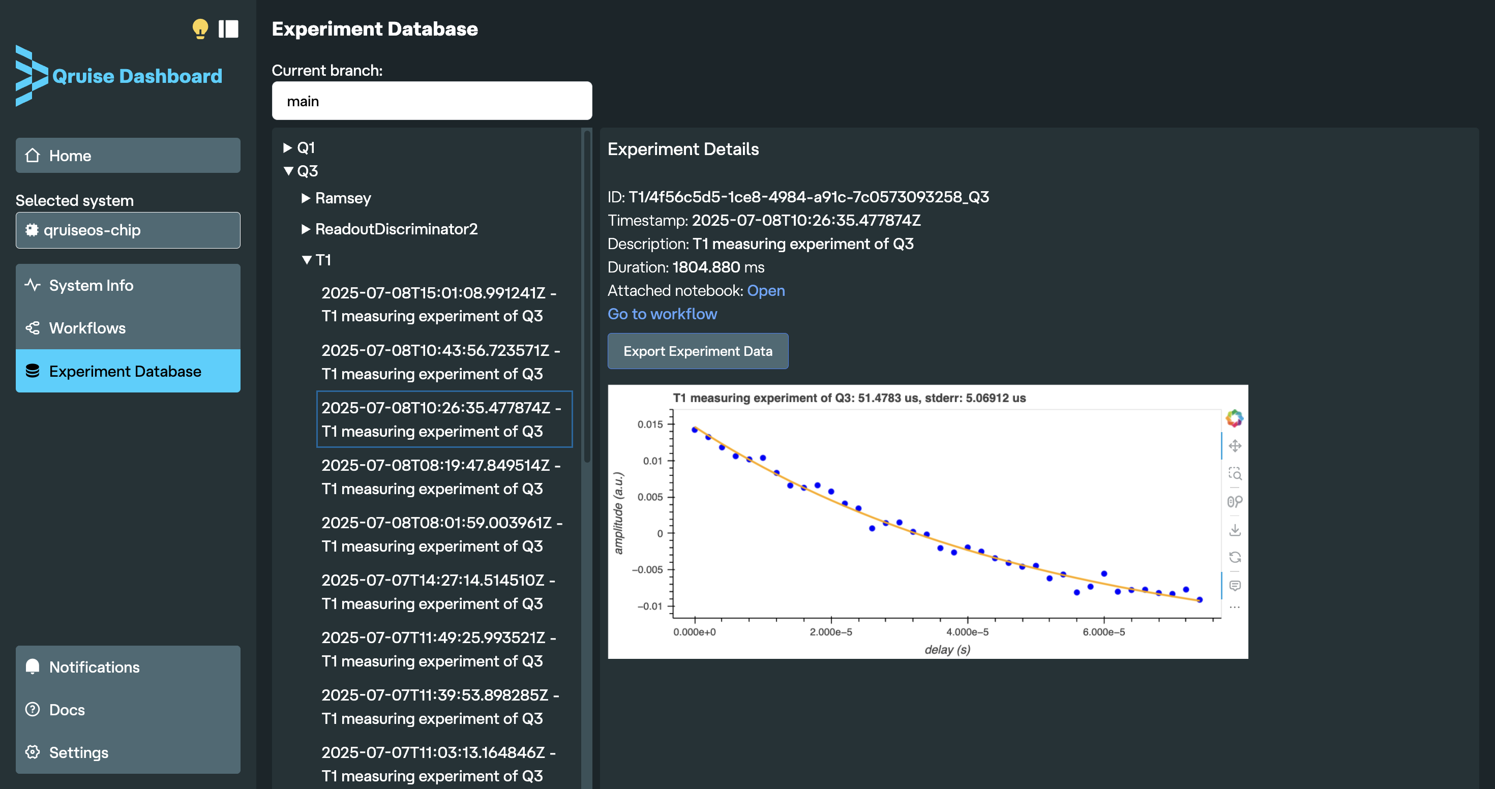Activate the Box Zoom tool
This screenshot has width=1495, height=789.
[1235, 473]
